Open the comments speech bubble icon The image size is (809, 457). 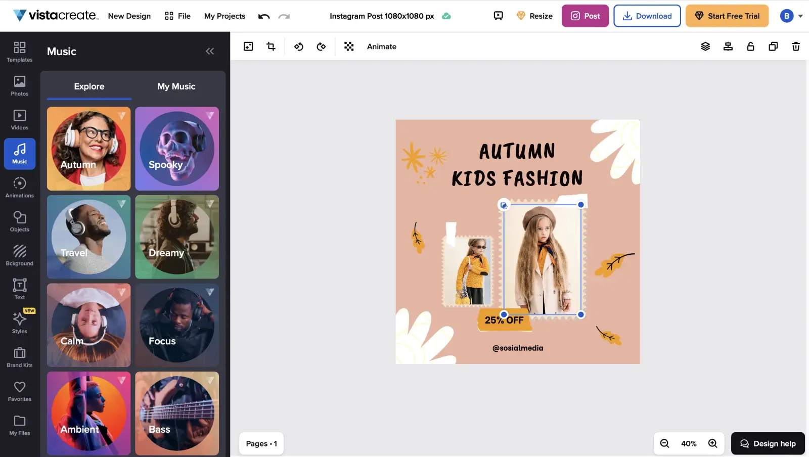point(499,16)
